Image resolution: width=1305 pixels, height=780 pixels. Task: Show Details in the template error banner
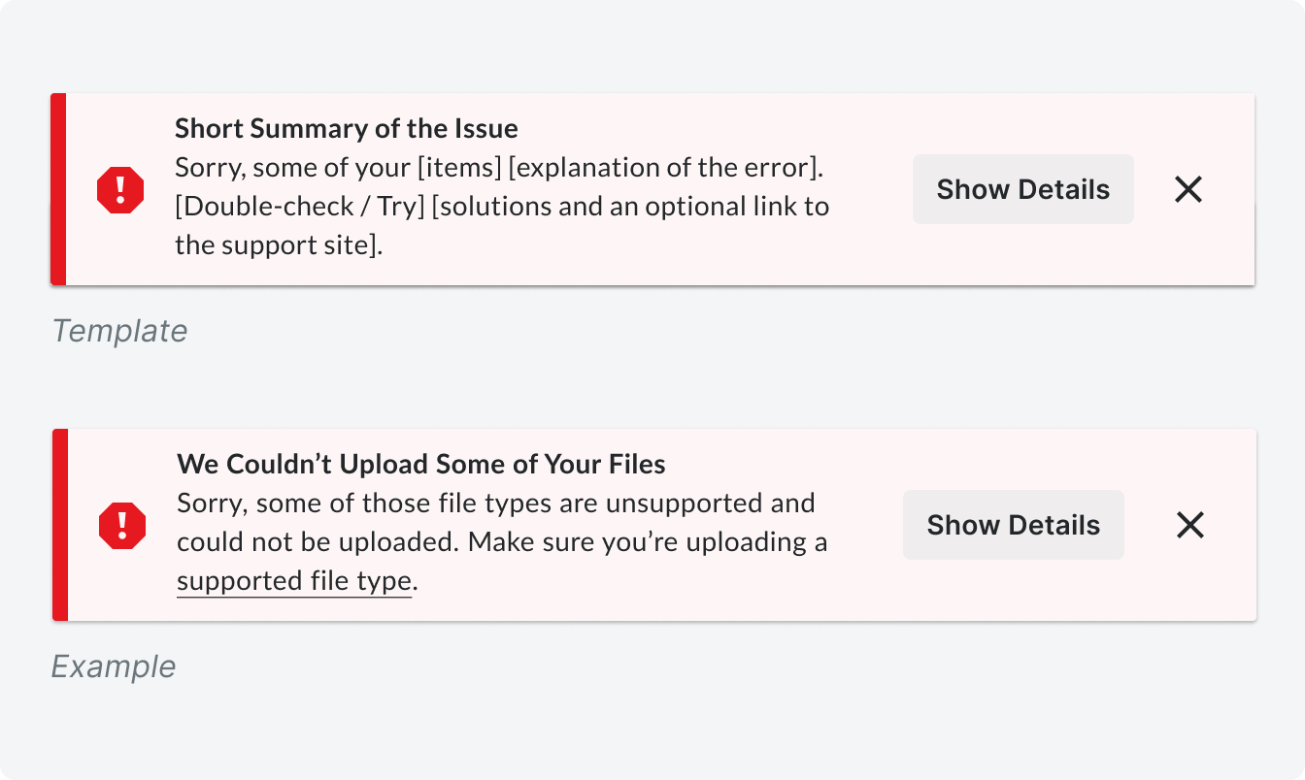click(x=1023, y=189)
